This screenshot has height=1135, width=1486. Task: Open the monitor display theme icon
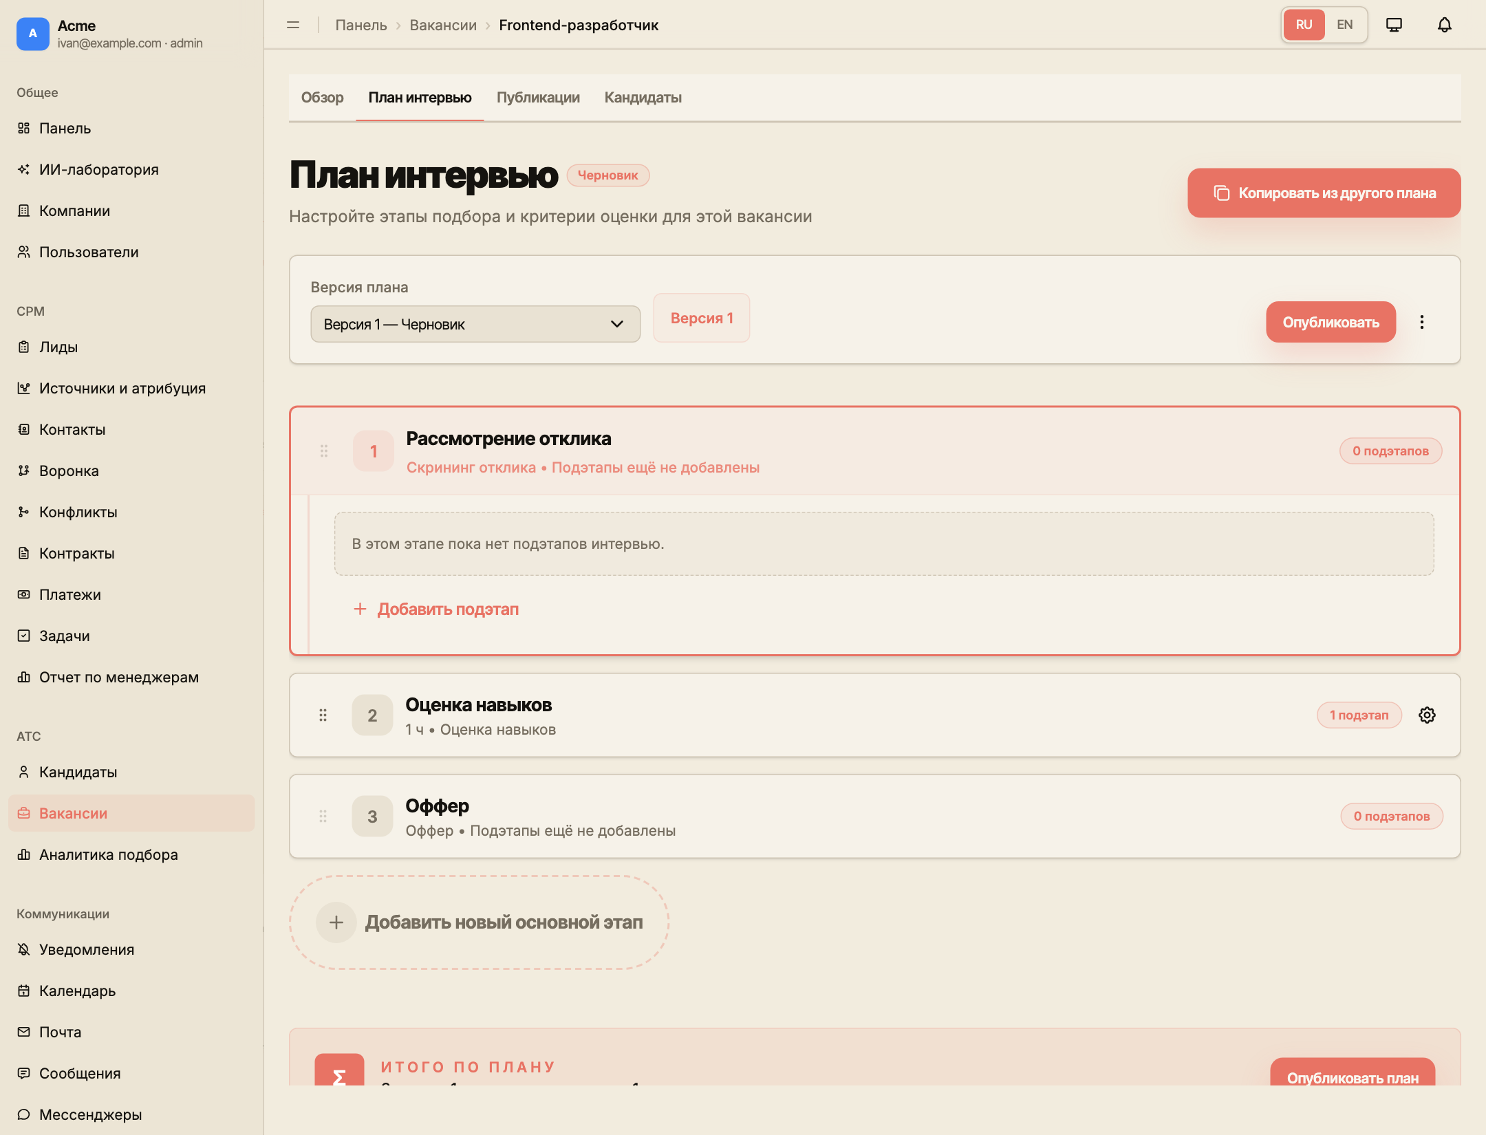(x=1394, y=25)
